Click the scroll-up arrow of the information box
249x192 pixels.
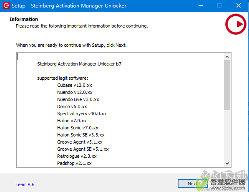(227, 57)
